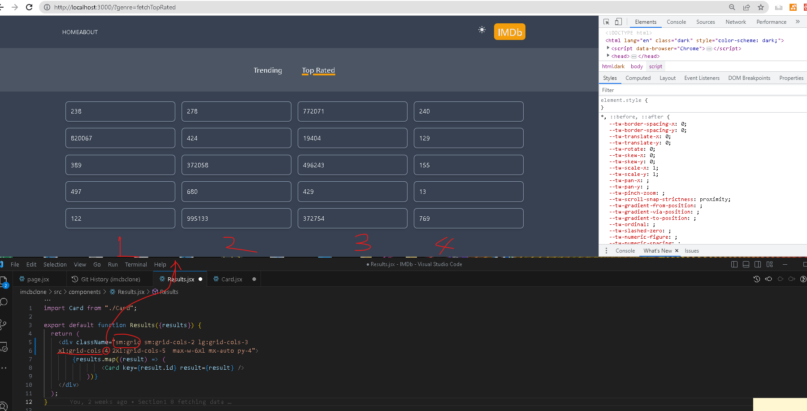Toggle VS Code bottom panel layout
The width and height of the screenshot is (807, 411).
746,264
